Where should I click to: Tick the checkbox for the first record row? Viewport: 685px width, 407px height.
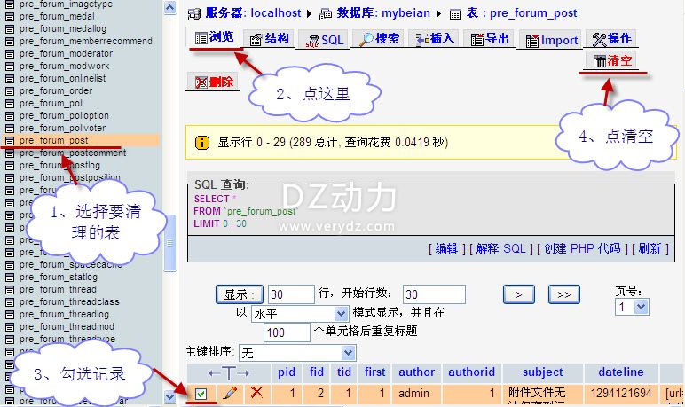201,393
